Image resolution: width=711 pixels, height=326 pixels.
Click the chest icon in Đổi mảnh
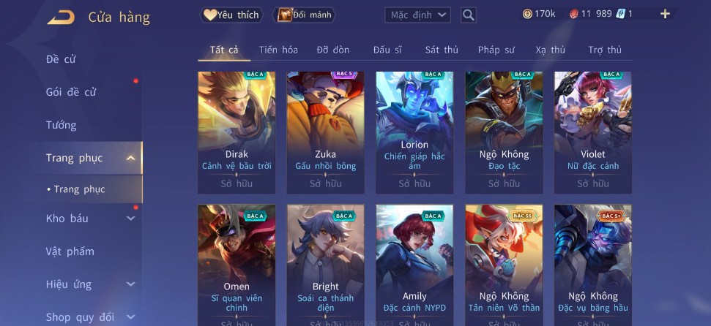coord(285,15)
